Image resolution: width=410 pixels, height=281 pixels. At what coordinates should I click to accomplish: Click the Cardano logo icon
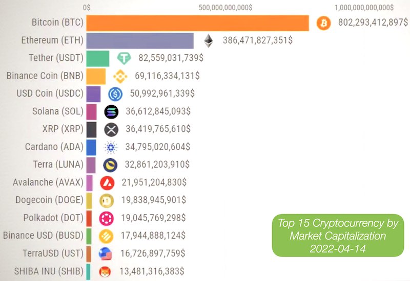(x=111, y=147)
